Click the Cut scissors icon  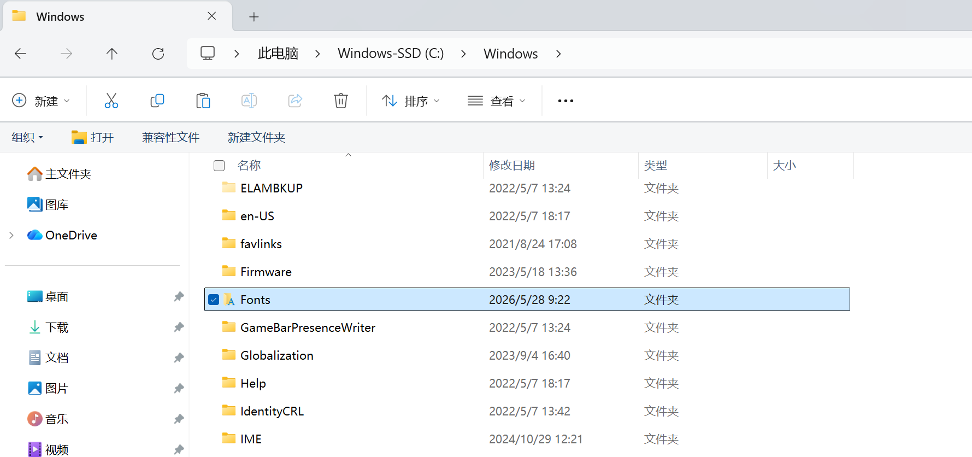pos(111,101)
